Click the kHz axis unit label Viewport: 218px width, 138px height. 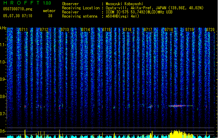tap(3, 28)
